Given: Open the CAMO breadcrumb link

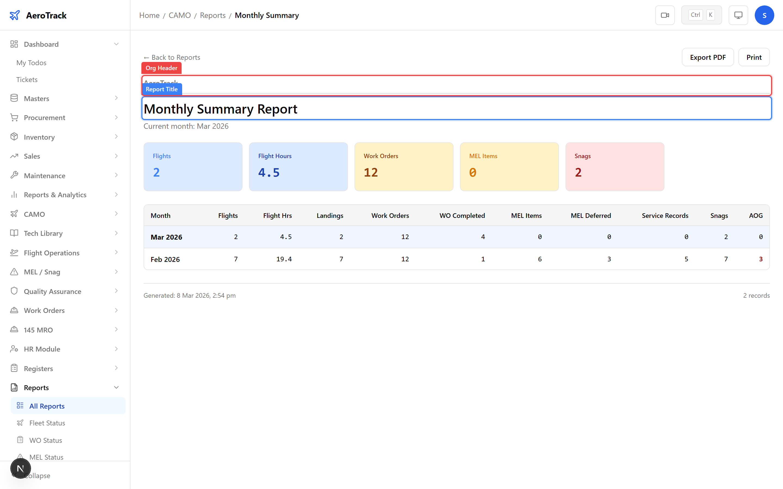Looking at the screenshot, I should coord(180,15).
